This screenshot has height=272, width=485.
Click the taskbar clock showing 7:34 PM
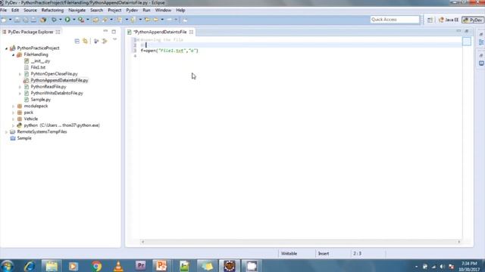point(469,267)
